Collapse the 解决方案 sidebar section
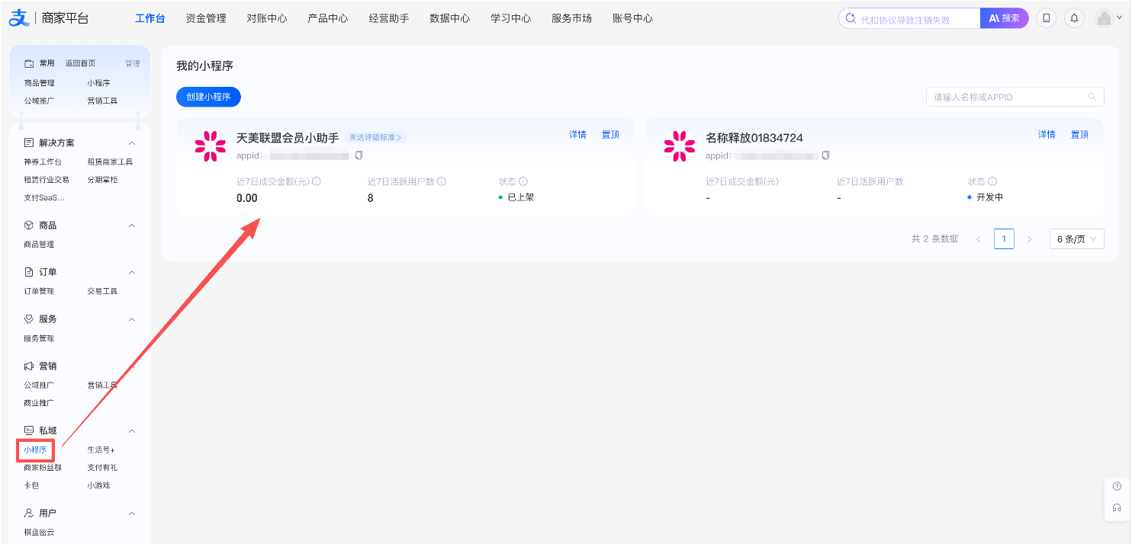 click(x=131, y=143)
